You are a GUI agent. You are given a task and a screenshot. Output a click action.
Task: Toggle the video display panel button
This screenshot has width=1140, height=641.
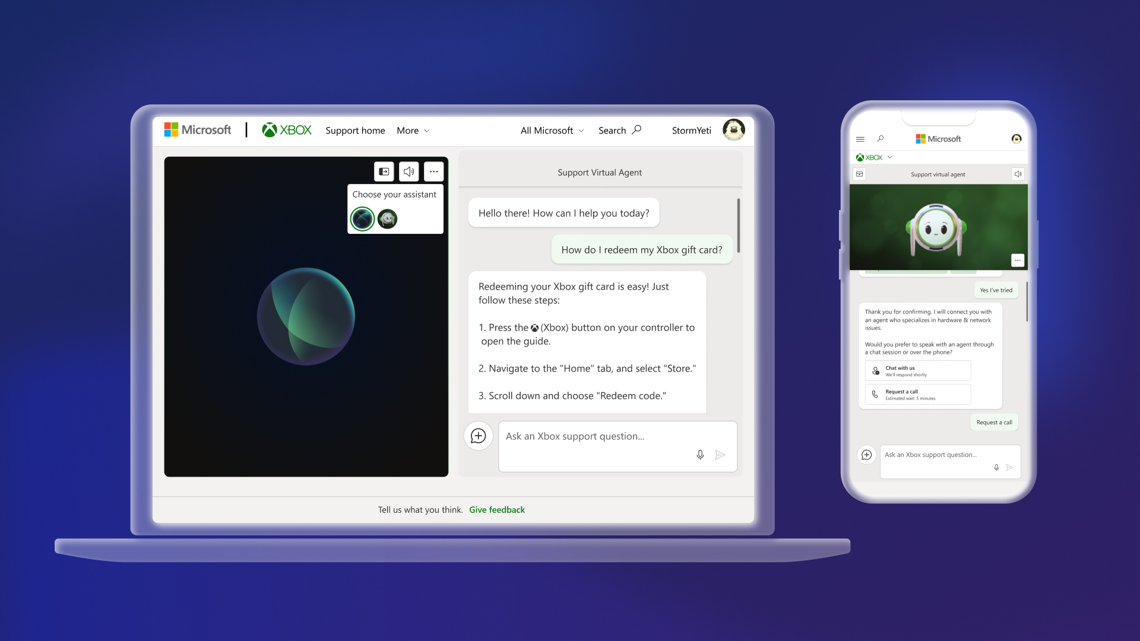click(x=384, y=172)
